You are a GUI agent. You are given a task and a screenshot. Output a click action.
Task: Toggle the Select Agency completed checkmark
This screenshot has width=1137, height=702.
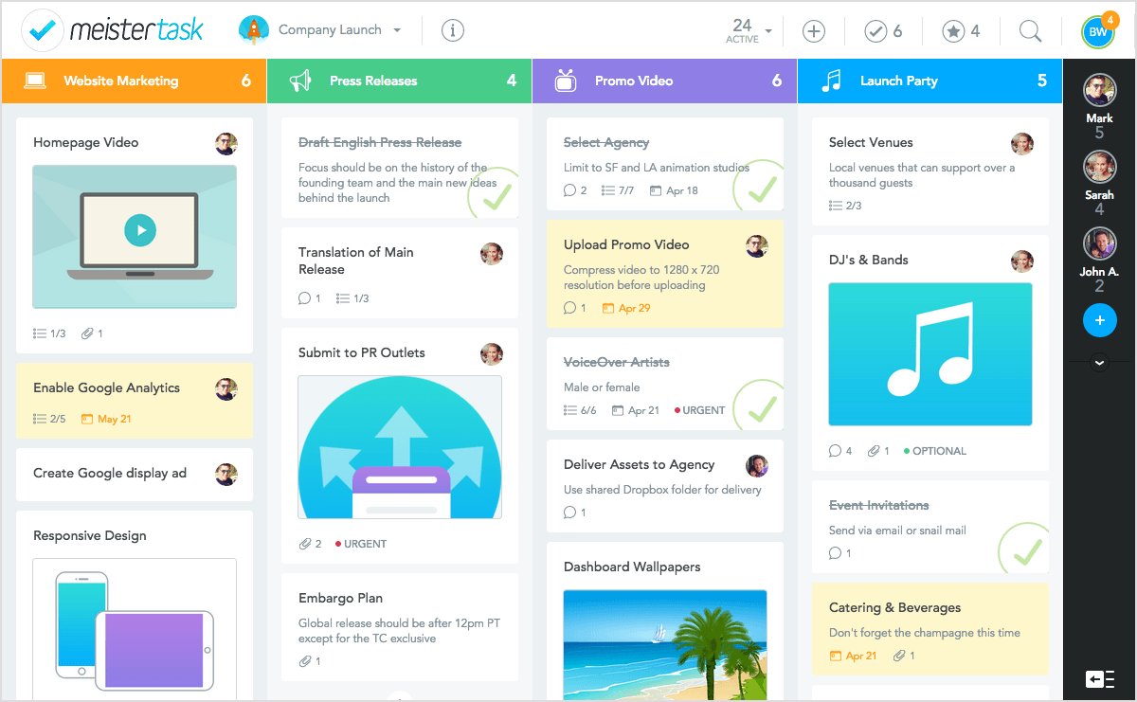click(x=762, y=189)
